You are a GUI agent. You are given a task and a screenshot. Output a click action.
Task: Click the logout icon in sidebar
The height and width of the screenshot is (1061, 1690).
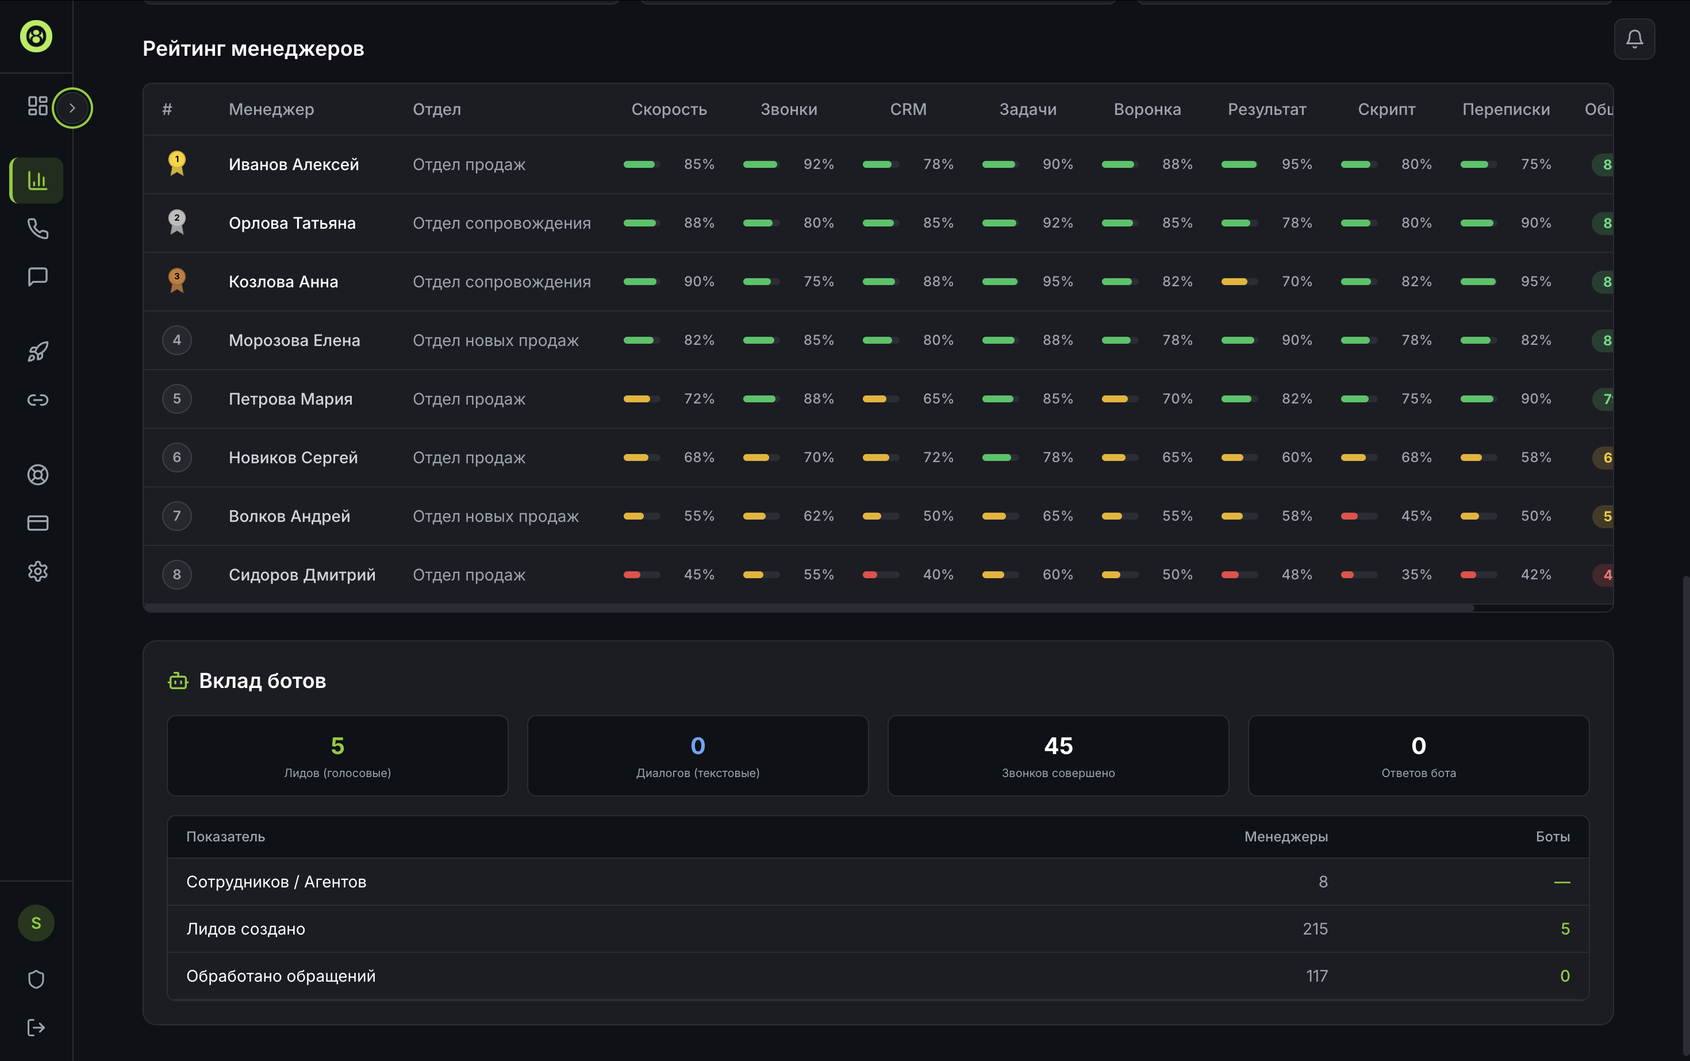click(36, 1027)
